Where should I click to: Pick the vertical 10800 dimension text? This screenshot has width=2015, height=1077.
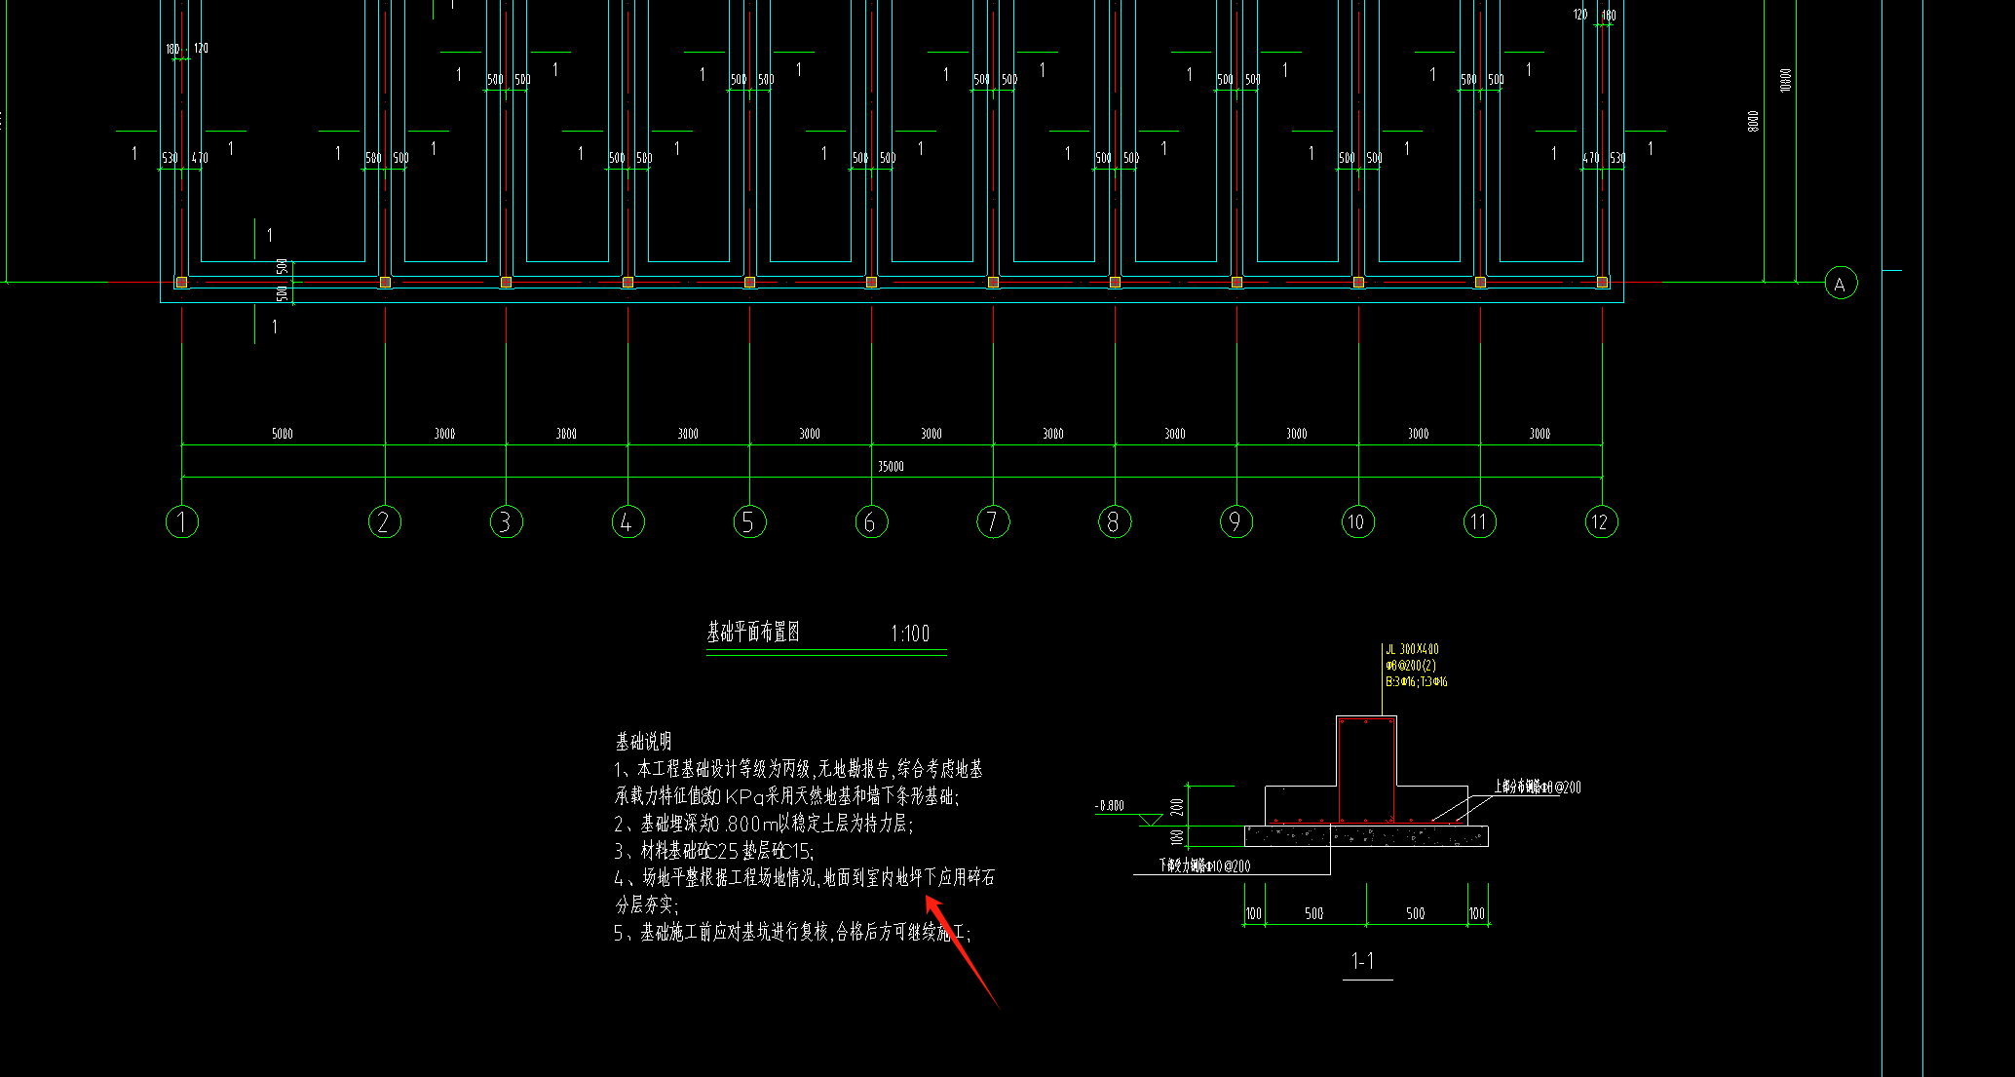1785,80
